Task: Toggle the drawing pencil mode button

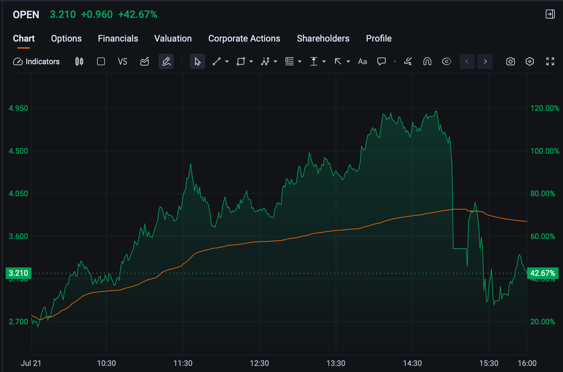Action: [x=166, y=61]
